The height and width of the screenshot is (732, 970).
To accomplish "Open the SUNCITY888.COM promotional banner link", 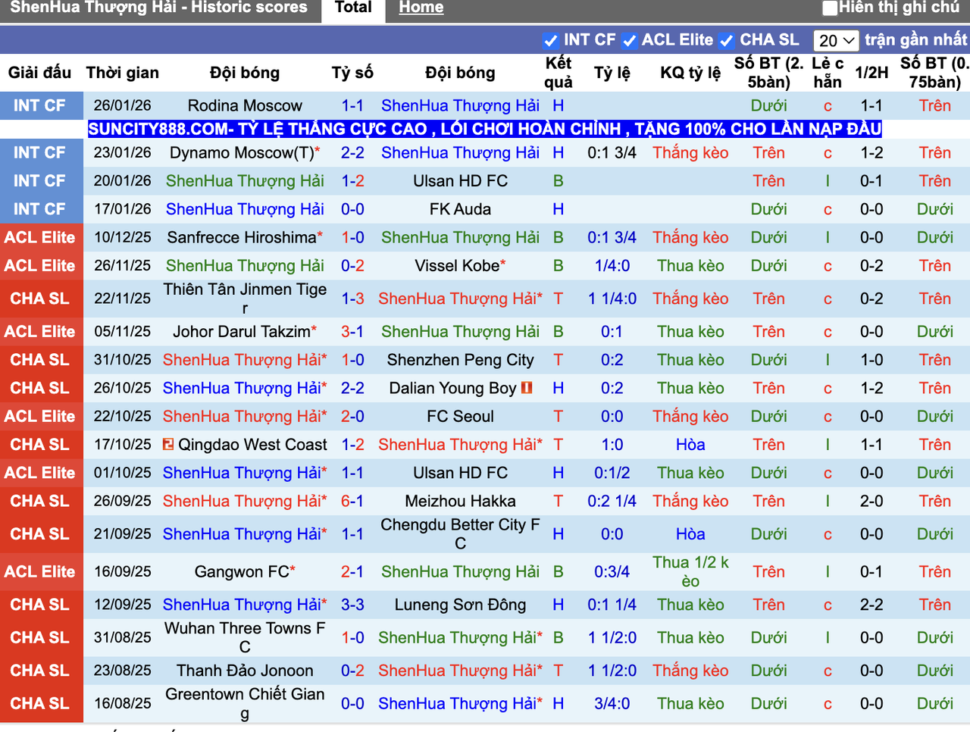I will pyautogui.click(x=485, y=129).
